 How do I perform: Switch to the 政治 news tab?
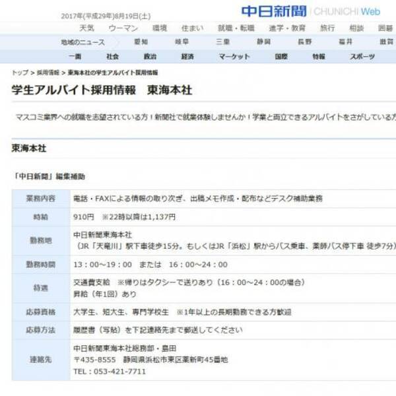click(x=150, y=57)
